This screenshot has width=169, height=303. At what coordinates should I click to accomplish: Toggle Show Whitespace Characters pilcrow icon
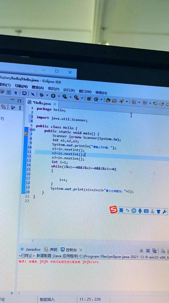(16, 93)
